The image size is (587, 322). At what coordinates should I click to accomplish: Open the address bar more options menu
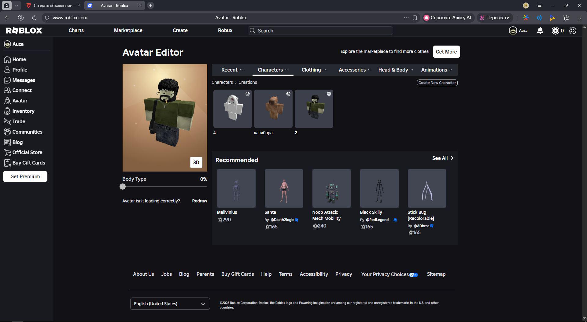click(406, 18)
